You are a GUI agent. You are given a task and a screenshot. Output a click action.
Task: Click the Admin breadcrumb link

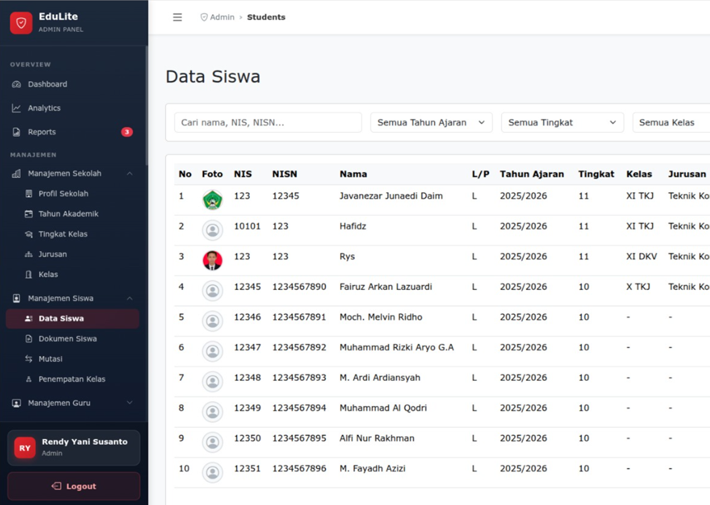click(222, 18)
